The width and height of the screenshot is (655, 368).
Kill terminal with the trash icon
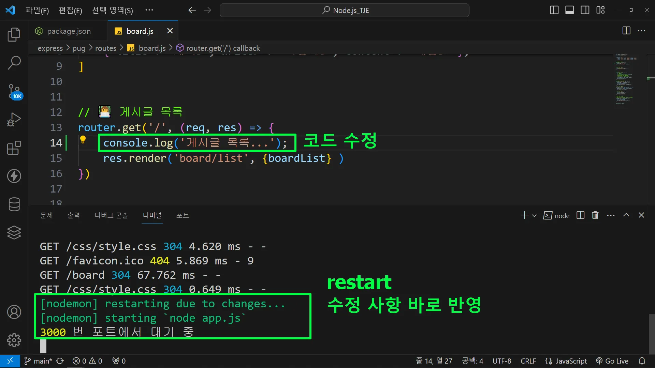click(x=595, y=215)
